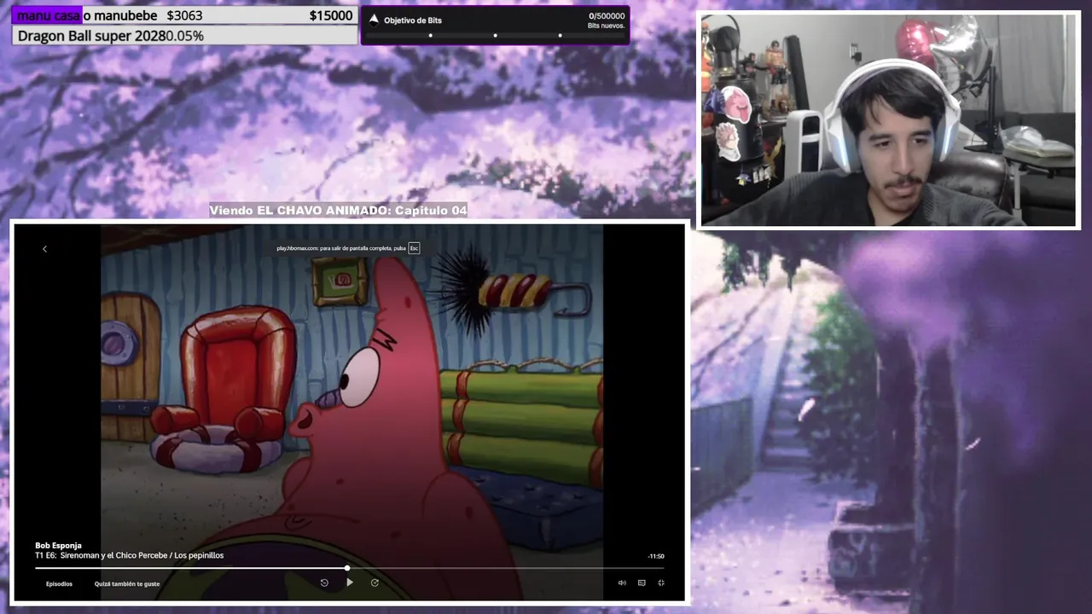Click the volume speaker icon
Screen dimensions: 1092x614
click(622, 583)
